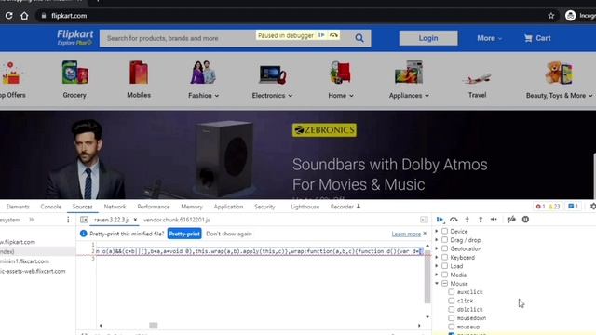Viewport: 596px width, 335px height.
Task: Step out of current function
Action: 481,220
